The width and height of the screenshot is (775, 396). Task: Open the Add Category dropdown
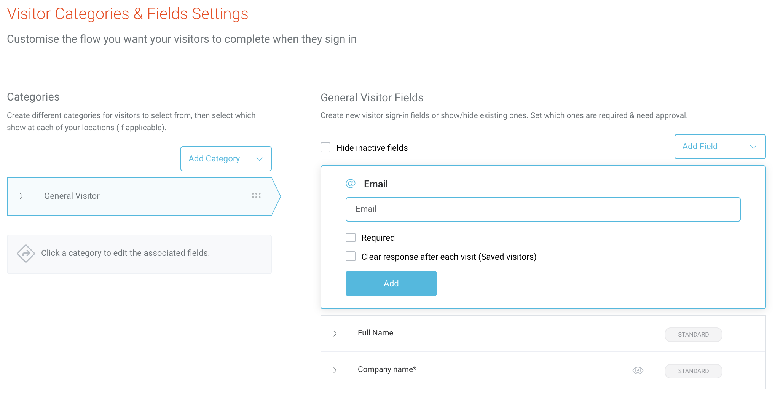(226, 159)
